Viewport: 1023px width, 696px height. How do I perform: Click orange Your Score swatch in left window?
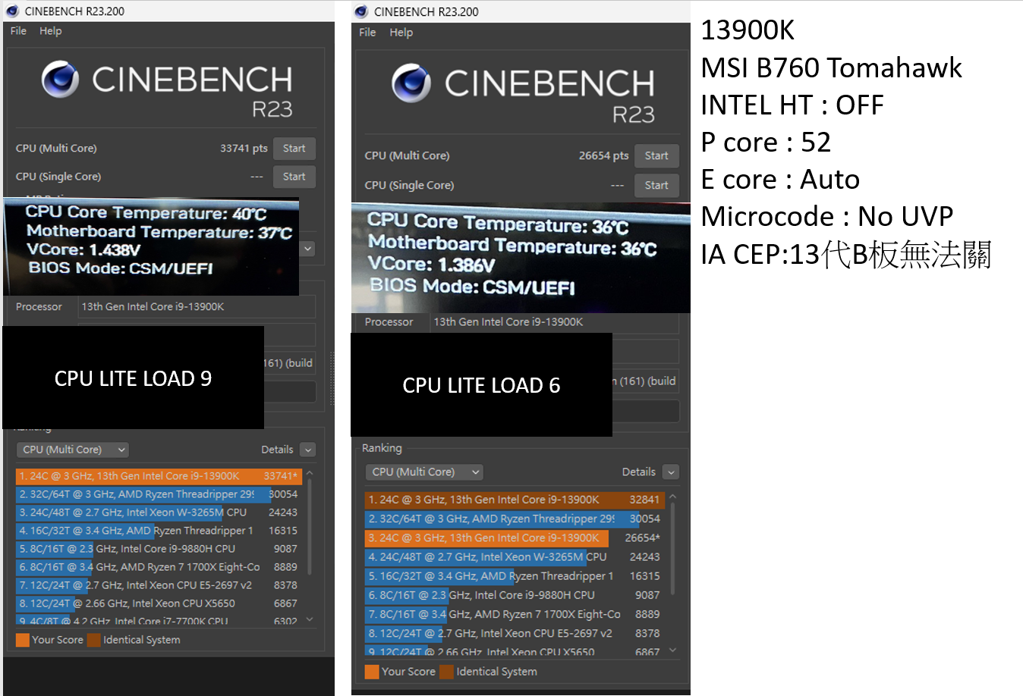tap(23, 640)
